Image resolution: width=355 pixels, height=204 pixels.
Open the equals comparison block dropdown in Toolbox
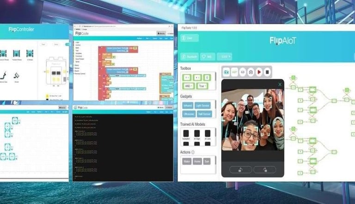click(x=187, y=78)
